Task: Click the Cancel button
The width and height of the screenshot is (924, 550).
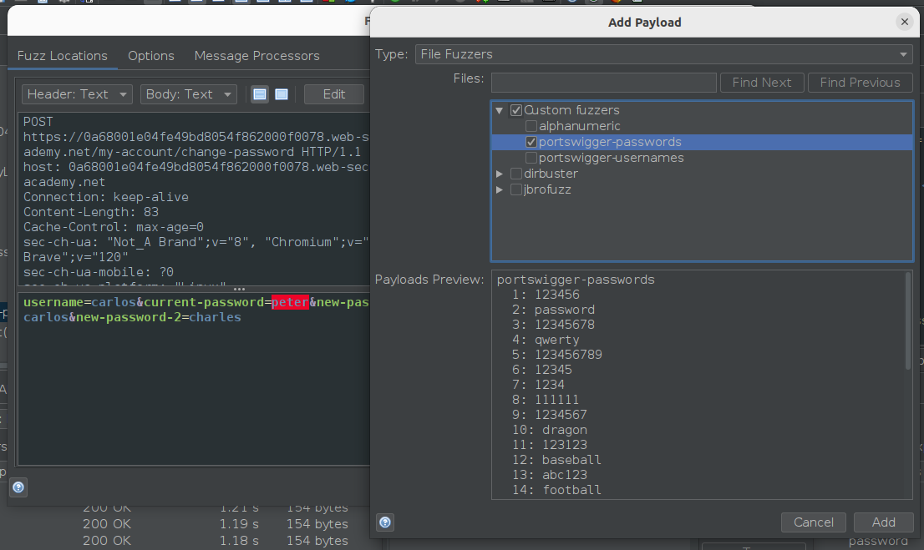Action: tap(814, 522)
